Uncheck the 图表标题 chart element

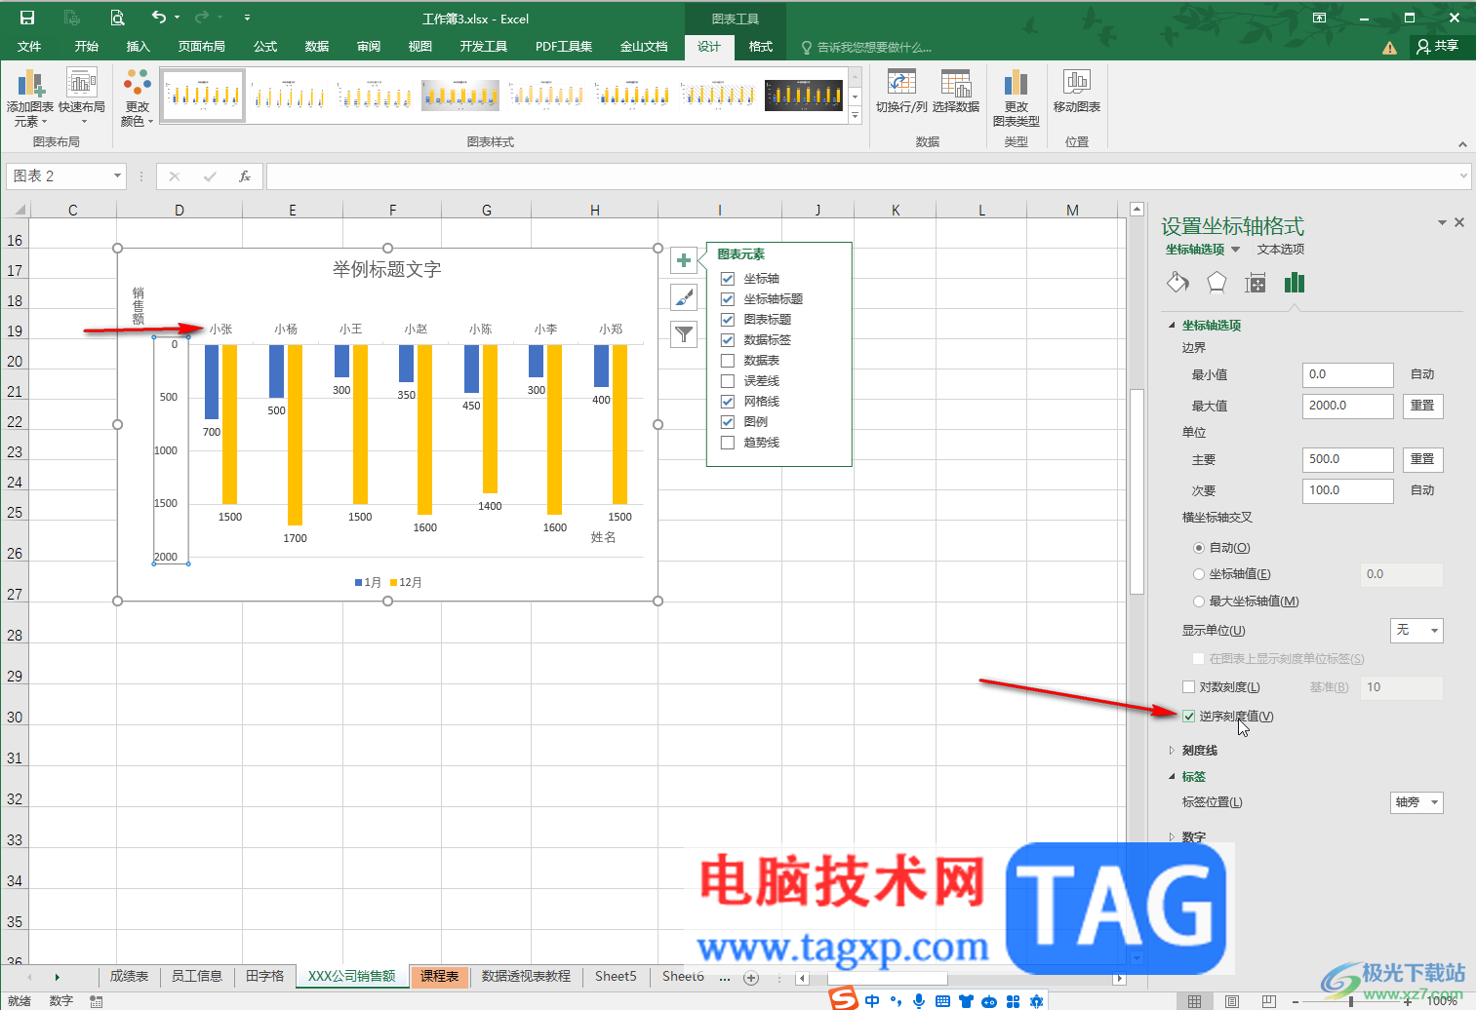pyautogui.click(x=728, y=320)
